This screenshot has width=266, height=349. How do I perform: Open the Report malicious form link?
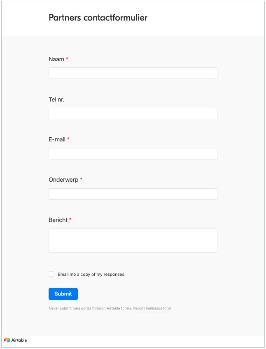[152, 308]
